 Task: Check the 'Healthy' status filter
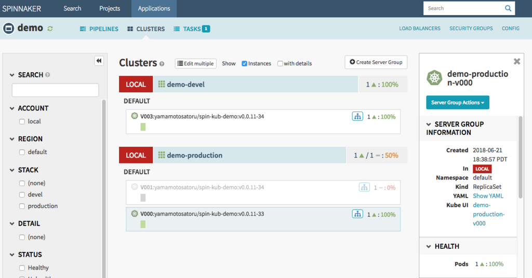click(22, 268)
